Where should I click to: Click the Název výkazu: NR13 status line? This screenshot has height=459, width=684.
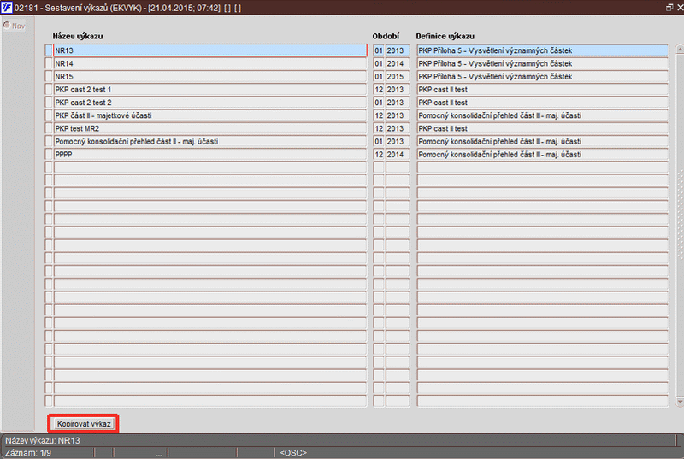[43, 441]
